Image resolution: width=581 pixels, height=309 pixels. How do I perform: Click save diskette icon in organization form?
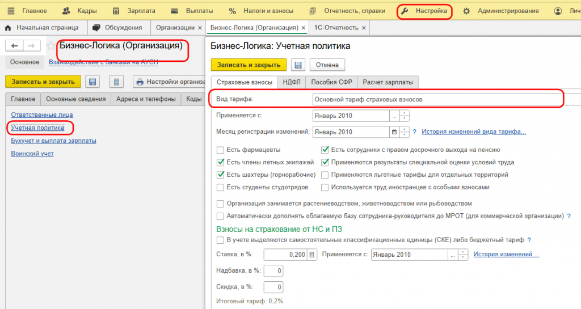click(x=92, y=82)
